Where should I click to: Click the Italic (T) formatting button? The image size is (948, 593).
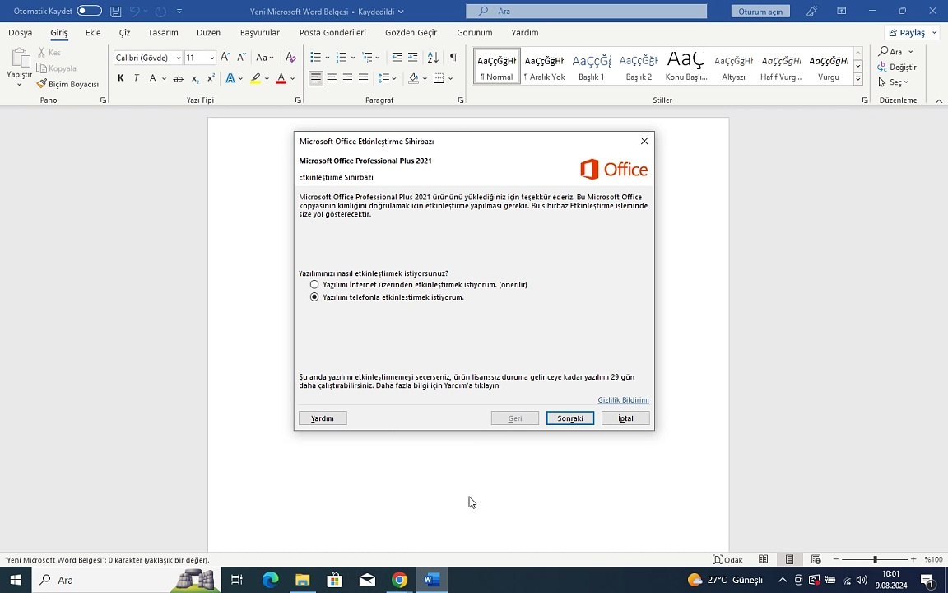136,78
